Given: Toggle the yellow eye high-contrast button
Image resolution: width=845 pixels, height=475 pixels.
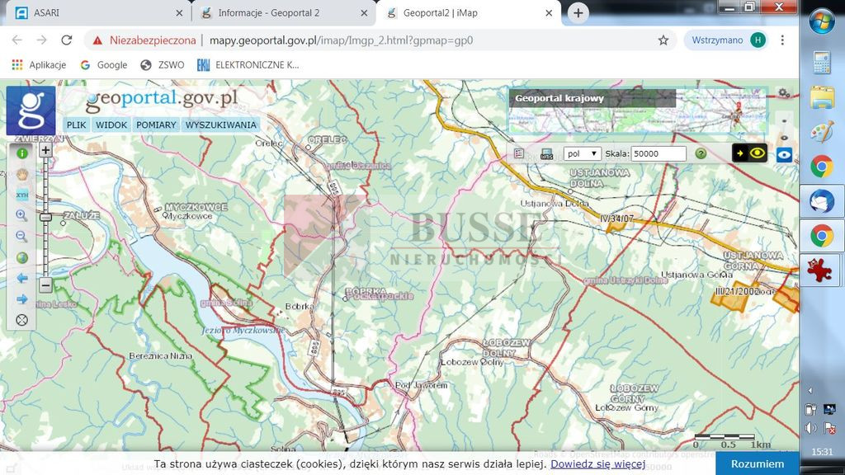Looking at the screenshot, I should pos(758,153).
